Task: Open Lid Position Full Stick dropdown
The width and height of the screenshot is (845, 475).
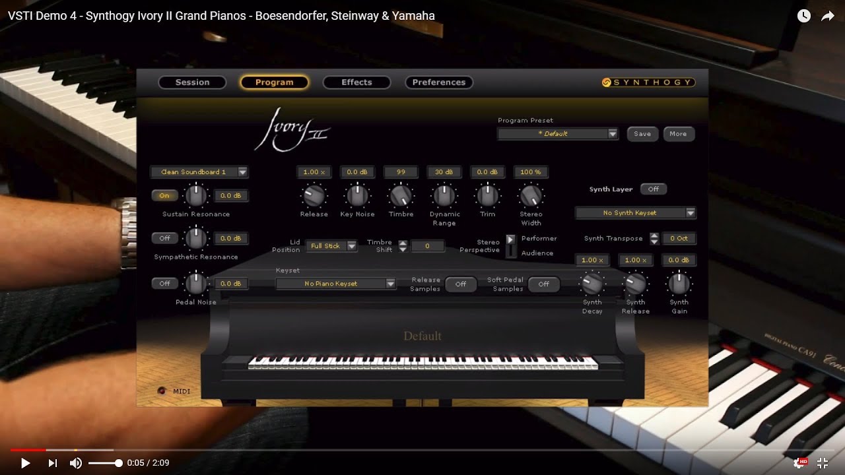Action: pos(331,246)
